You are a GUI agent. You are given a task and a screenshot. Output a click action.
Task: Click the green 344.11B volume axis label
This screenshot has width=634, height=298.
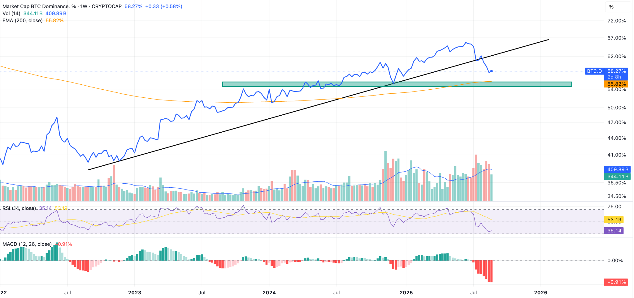[618, 177]
